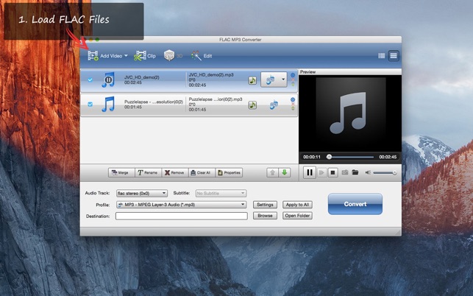Viewport: 473px width, 296px height.
Task: Toggle the Puzzlelapse file checkbox
Action: 90,105
